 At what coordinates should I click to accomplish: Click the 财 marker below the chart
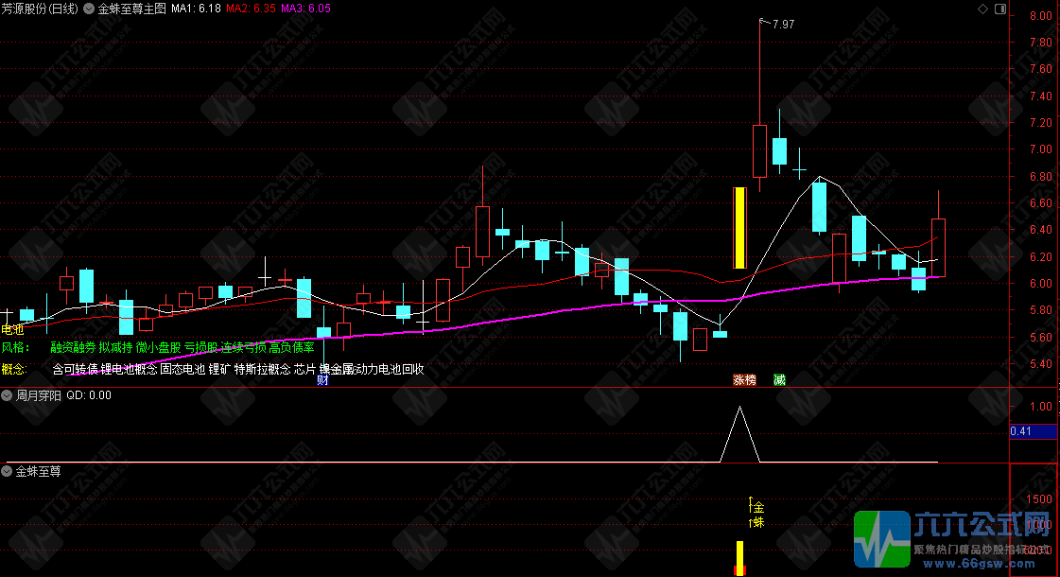[323, 380]
